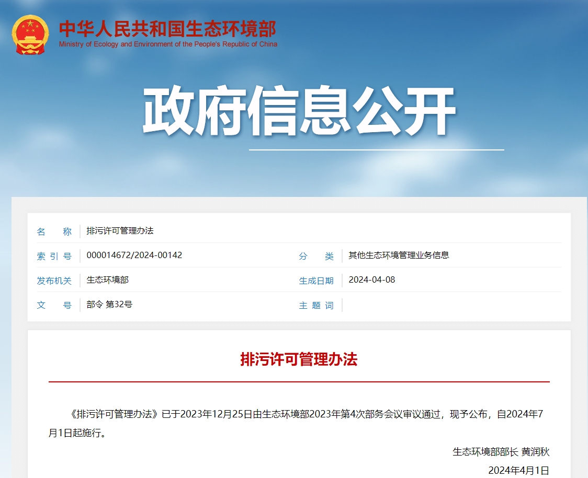Image resolution: width=588 pixels, height=478 pixels.
Task: Click the 发布机关 label
Action: click(55, 279)
